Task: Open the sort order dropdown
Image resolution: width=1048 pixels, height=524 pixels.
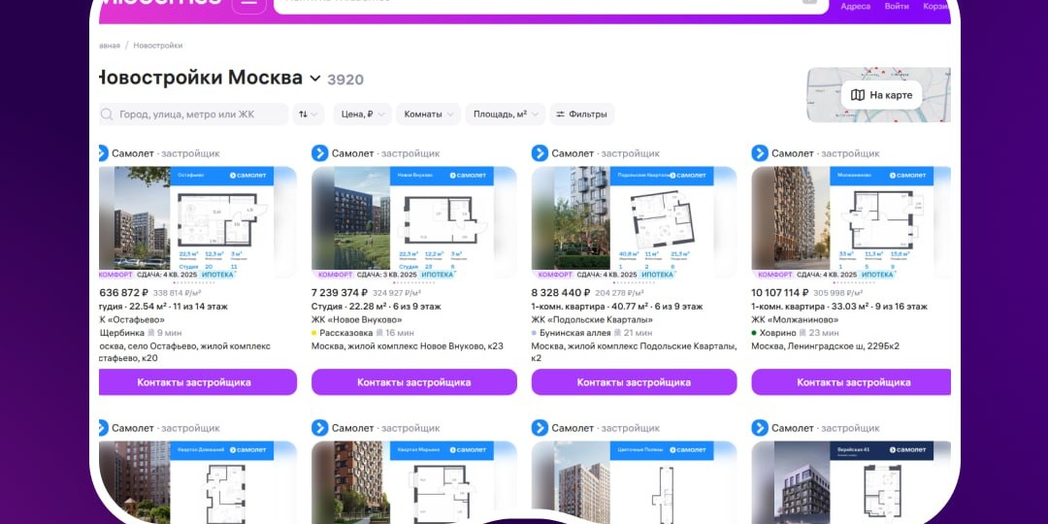Action: (309, 115)
